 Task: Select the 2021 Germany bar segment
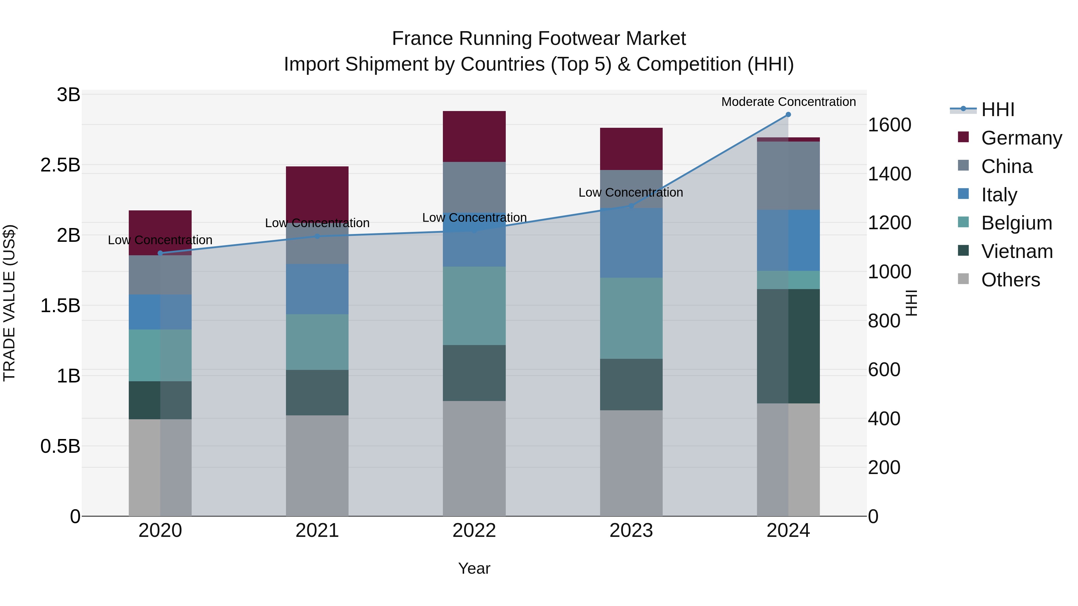(x=317, y=195)
